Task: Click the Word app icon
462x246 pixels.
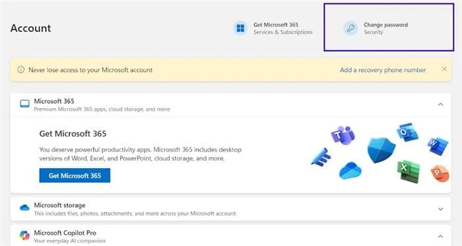Action: 438,146
